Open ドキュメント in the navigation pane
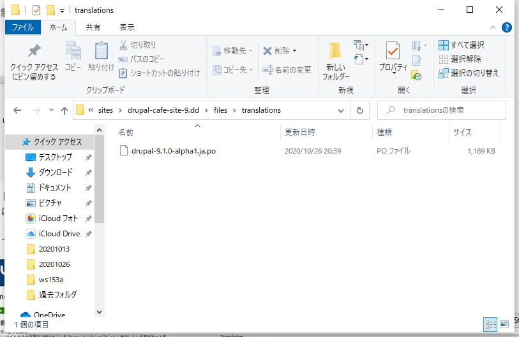 [x=49, y=188]
